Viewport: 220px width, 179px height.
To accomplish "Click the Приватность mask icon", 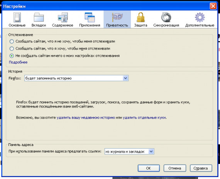I will pyautogui.click(x=117, y=17).
